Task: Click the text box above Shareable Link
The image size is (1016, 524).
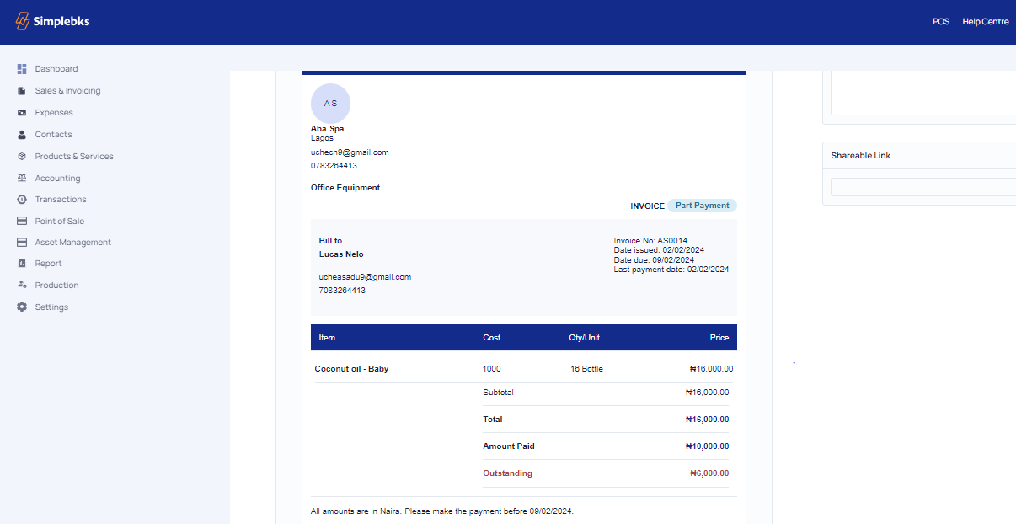Action: (923, 93)
